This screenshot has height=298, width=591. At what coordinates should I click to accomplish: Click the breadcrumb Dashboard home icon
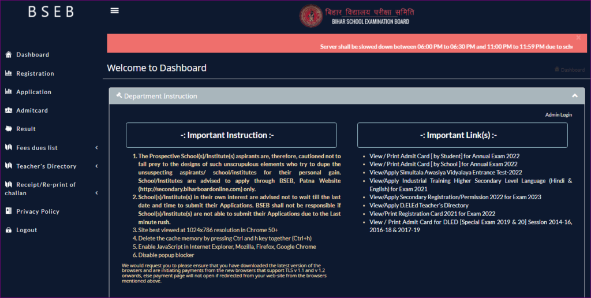[x=557, y=69]
